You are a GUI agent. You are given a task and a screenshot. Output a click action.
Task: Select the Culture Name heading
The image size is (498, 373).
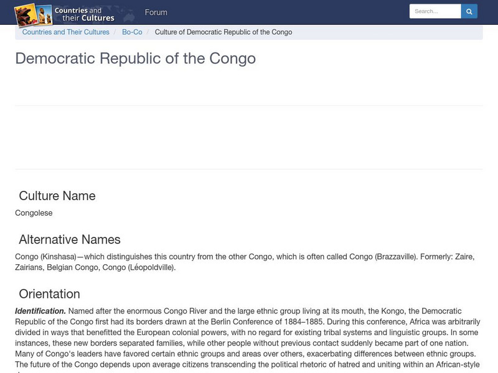click(x=57, y=196)
